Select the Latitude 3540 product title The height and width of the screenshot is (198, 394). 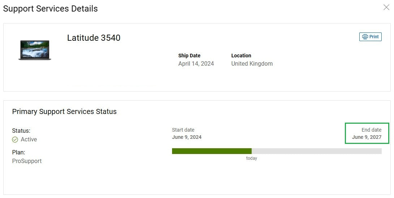tap(94, 38)
